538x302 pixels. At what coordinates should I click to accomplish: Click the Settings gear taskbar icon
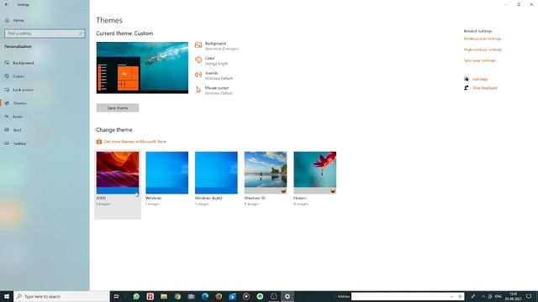[287, 296]
